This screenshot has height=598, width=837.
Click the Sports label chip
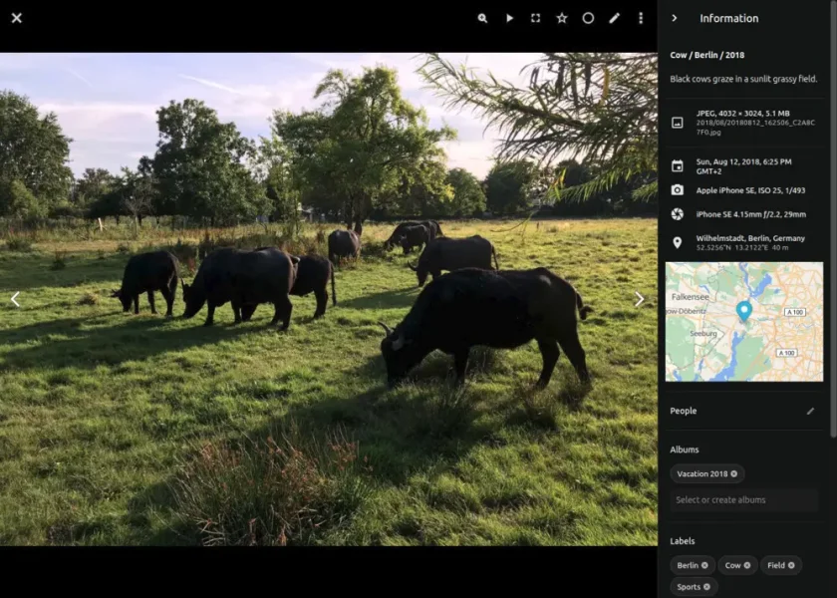pyautogui.click(x=694, y=587)
